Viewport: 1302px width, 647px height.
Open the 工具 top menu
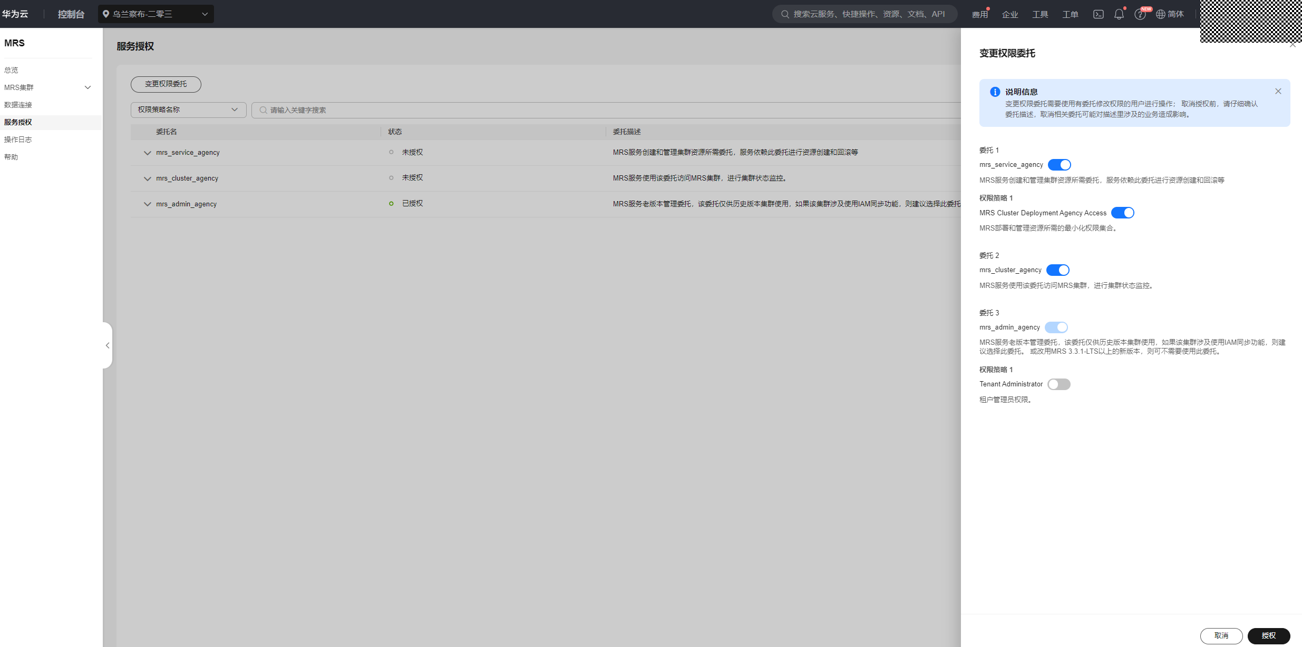tap(1039, 15)
